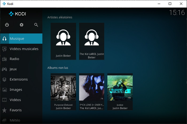Open search with the magnifier icon
187x124 pixels.
click(x=36, y=25)
